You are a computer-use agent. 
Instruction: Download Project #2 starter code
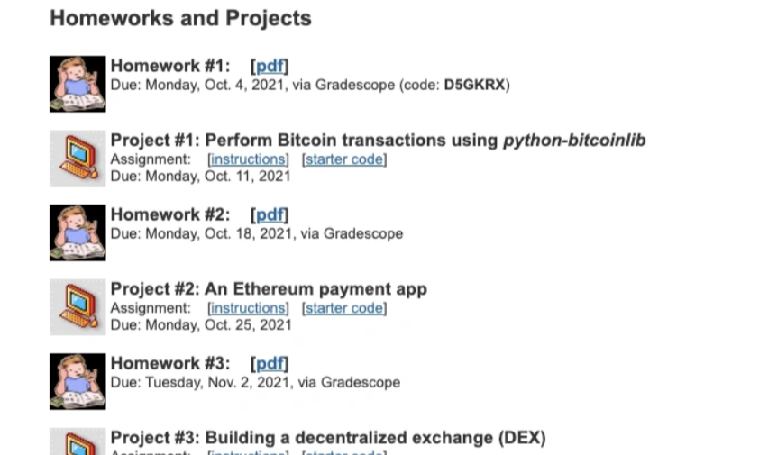344,308
